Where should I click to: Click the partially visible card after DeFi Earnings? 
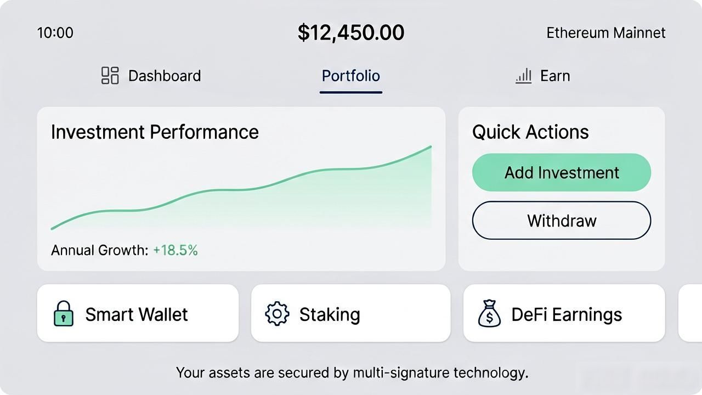pyautogui.click(x=690, y=313)
